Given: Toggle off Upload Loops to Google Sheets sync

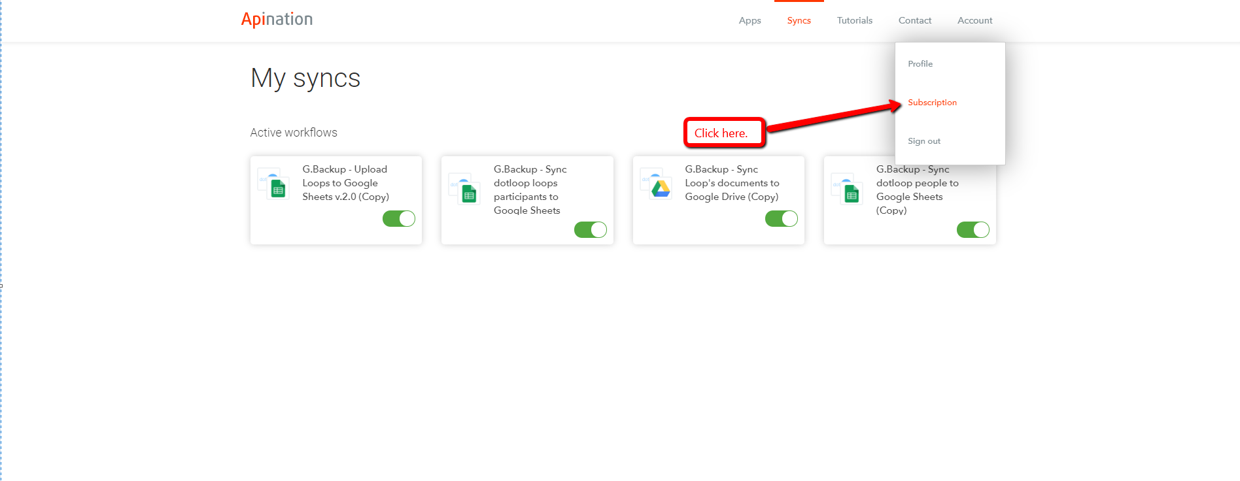Looking at the screenshot, I should point(399,218).
